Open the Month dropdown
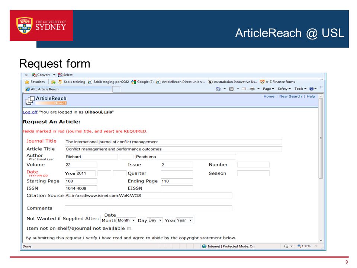Screen dimensions: 357x268 point(126,220)
